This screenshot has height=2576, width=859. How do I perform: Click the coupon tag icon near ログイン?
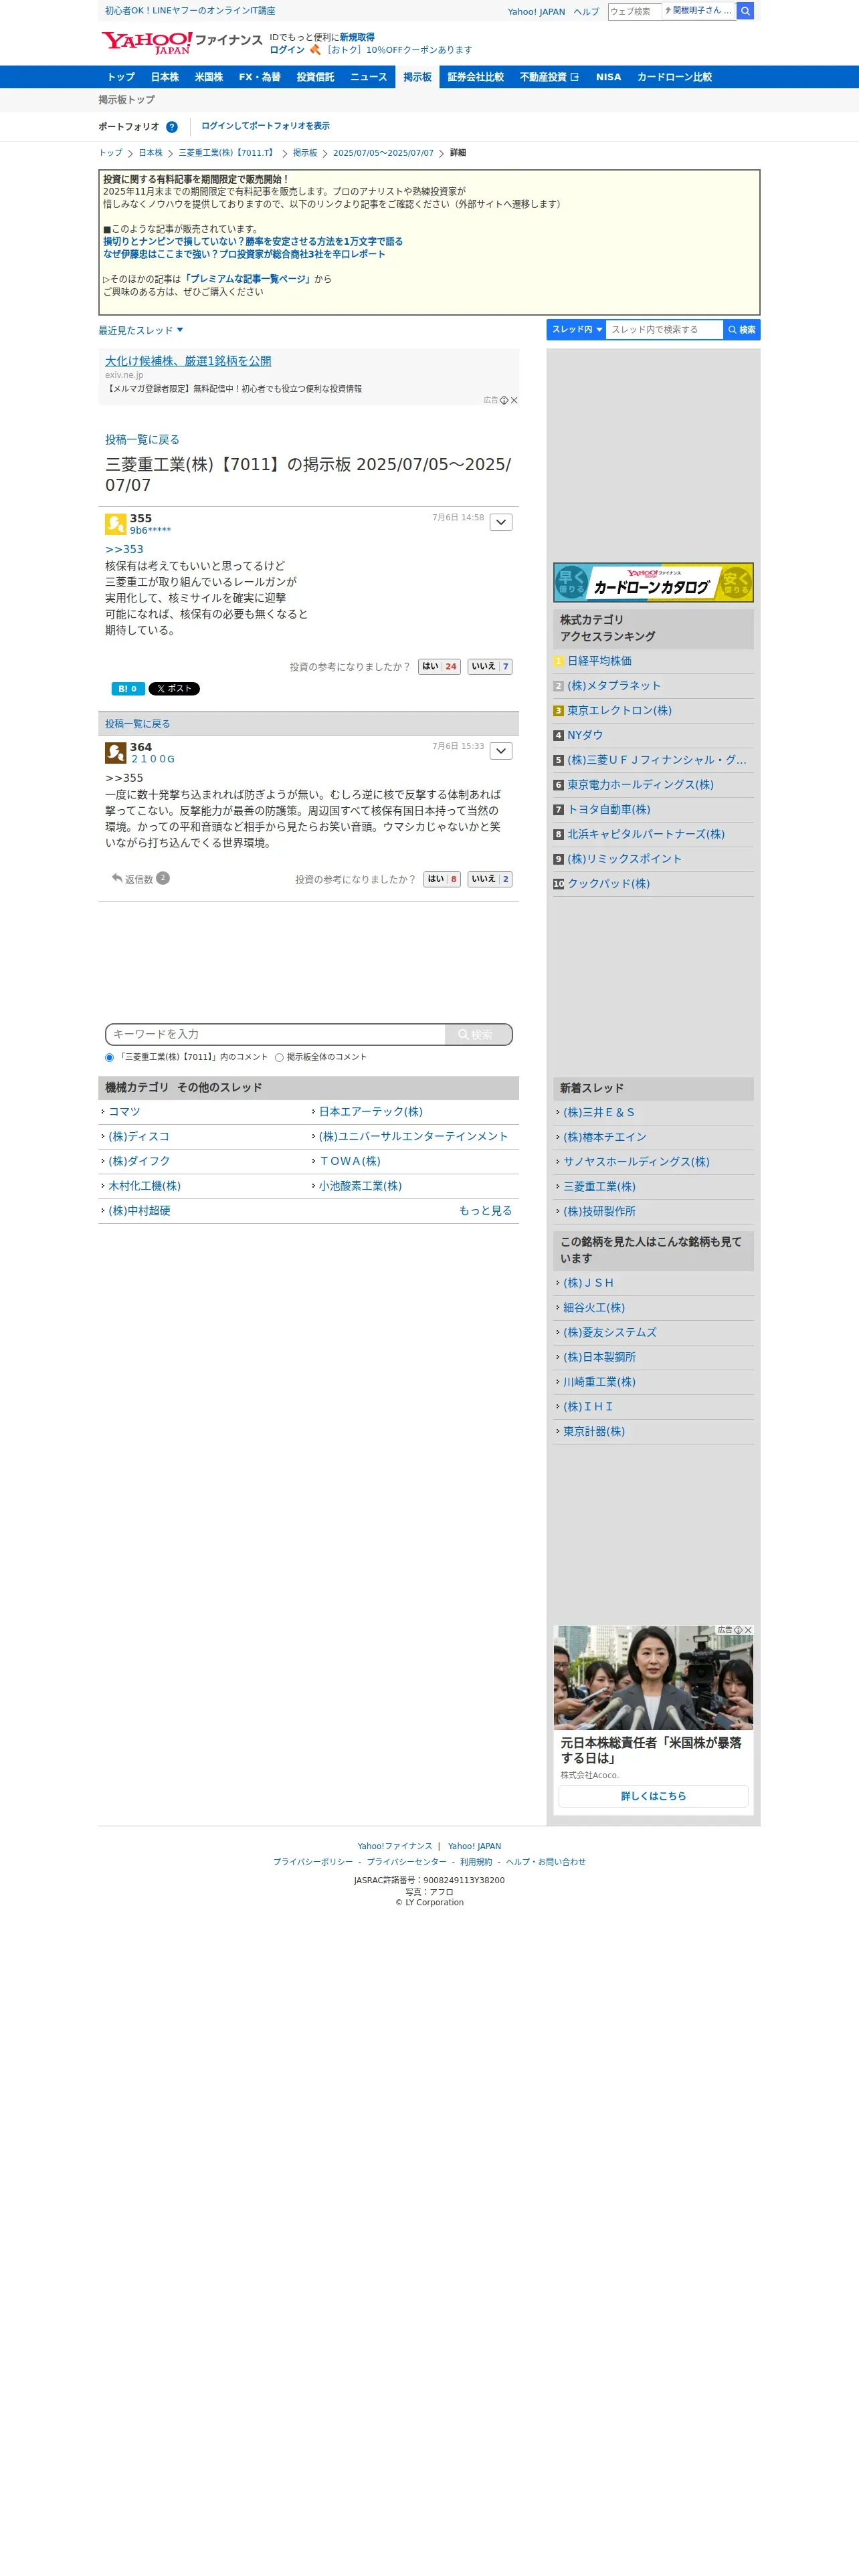pyautogui.click(x=316, y=49)
